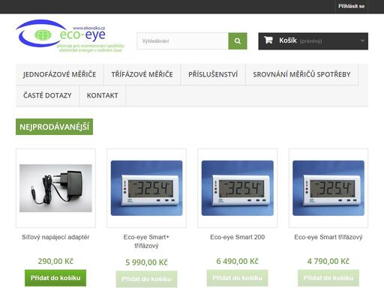384x288 pixels.
Task: Select the Nejprodávanější tab
Action: [x=54, y=127]
